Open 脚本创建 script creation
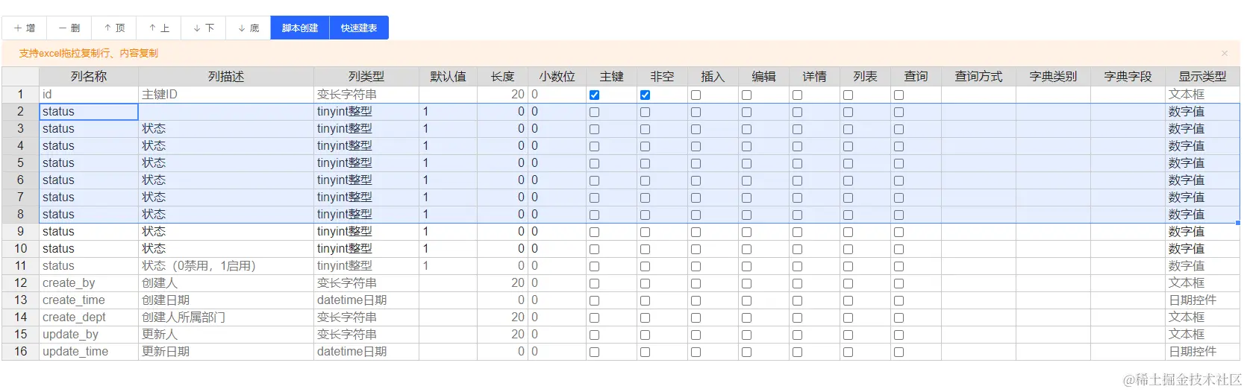The image size is (1247, 392). point(300,28)
